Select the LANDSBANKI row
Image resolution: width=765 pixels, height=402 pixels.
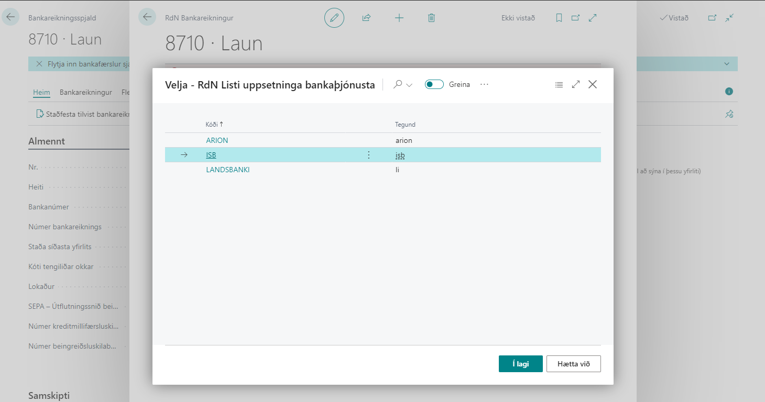point(228,170)
